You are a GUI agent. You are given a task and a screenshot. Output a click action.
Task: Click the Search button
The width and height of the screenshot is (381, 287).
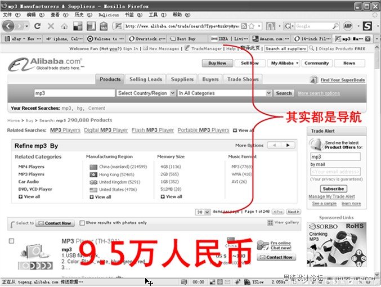click(284, 93)
